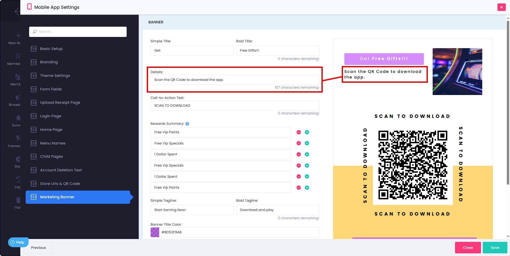
Task: Click the Branding sliders icon
Action: (x=34, y=62)
